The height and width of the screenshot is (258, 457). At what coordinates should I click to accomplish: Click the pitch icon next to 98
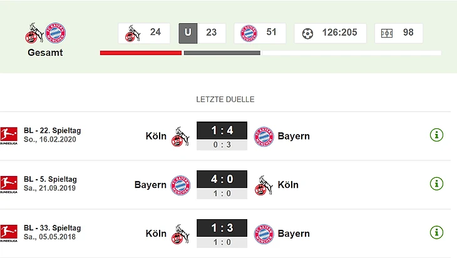click(387, 33)
